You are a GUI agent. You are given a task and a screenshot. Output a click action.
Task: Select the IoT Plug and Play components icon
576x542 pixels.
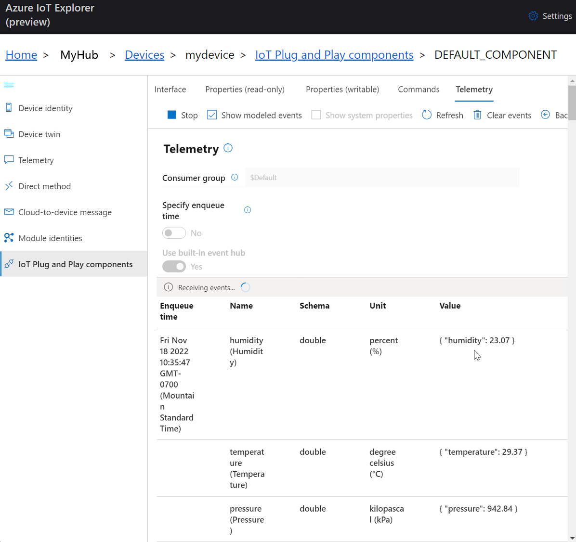[8, 264]
